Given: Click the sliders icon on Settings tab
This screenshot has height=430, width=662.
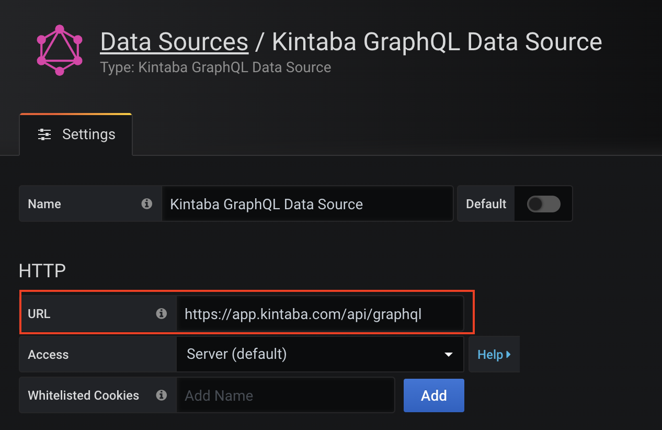Looking at the screenshot, I should click(44, 134).
